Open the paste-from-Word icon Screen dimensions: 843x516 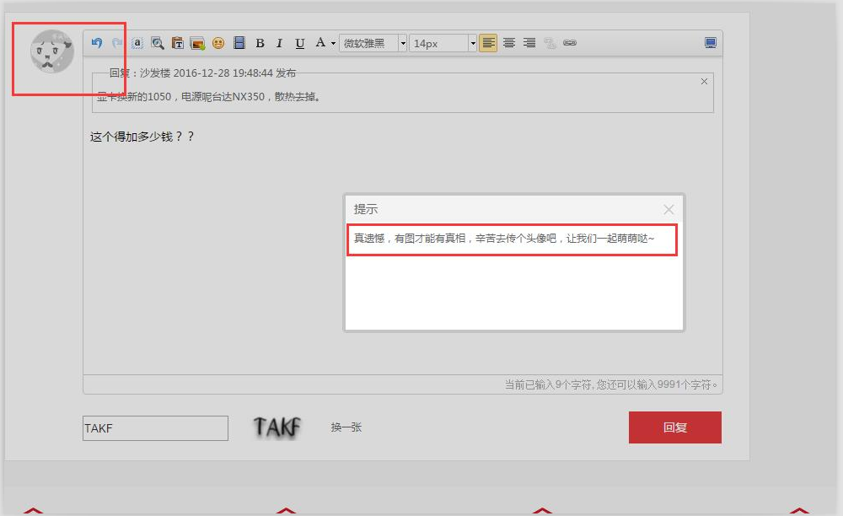(x=177, y=42)
